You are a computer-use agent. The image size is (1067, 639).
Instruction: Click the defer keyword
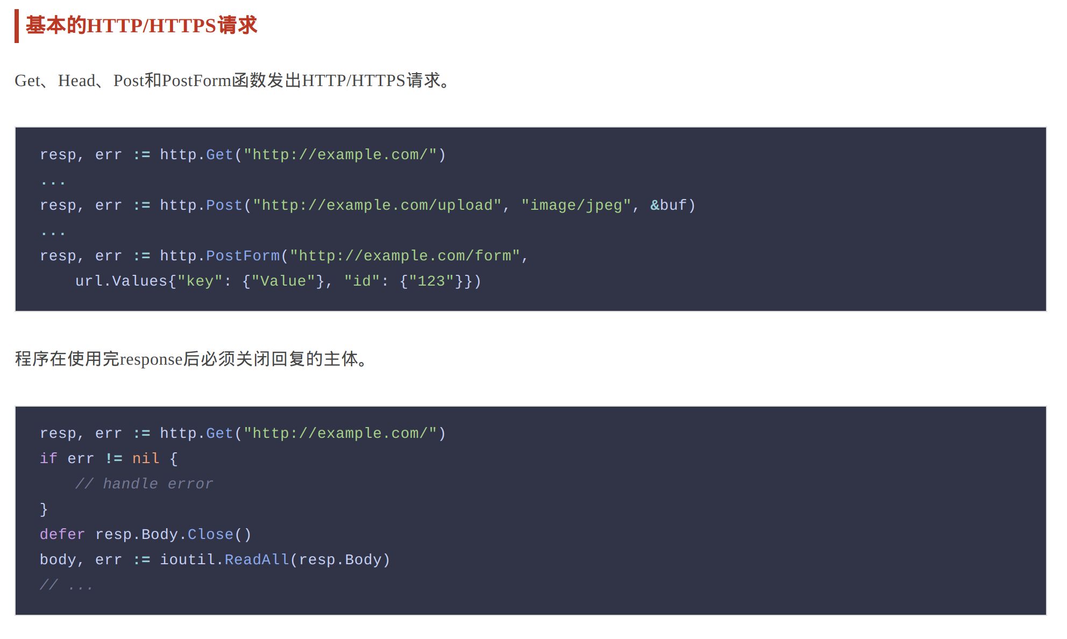point(62,535)
